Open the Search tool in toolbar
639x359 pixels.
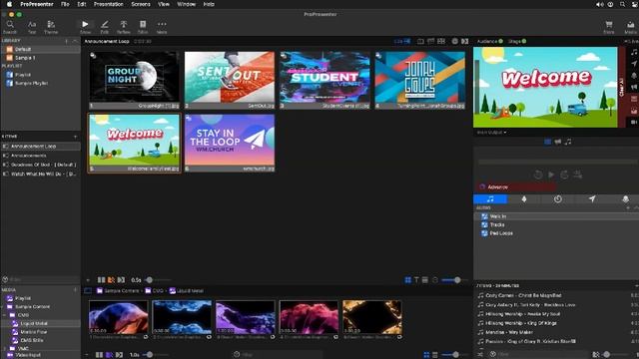pyautogui.click(x=10, y=27)
